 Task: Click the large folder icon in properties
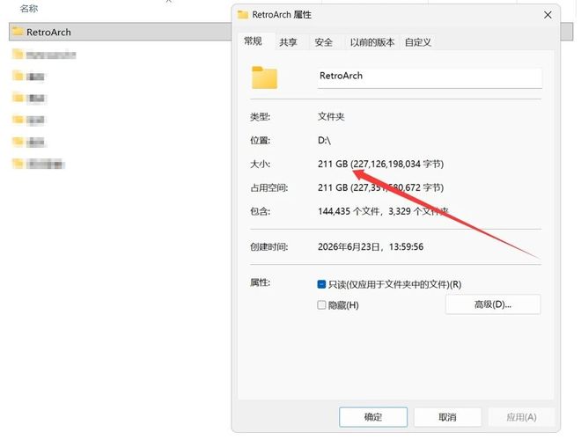click(x=264, y=77)
